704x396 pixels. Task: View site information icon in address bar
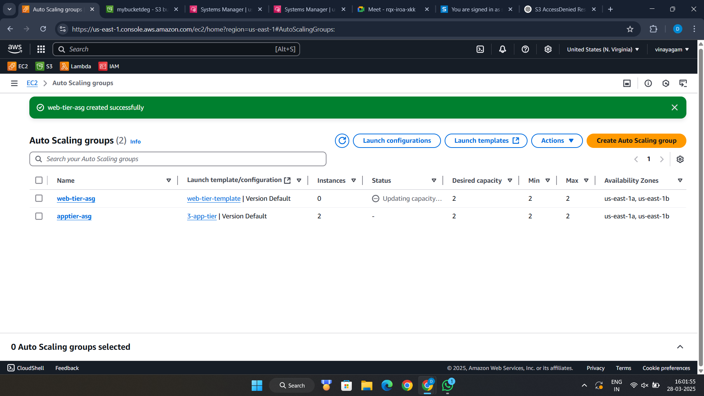[x=63, y=29]
